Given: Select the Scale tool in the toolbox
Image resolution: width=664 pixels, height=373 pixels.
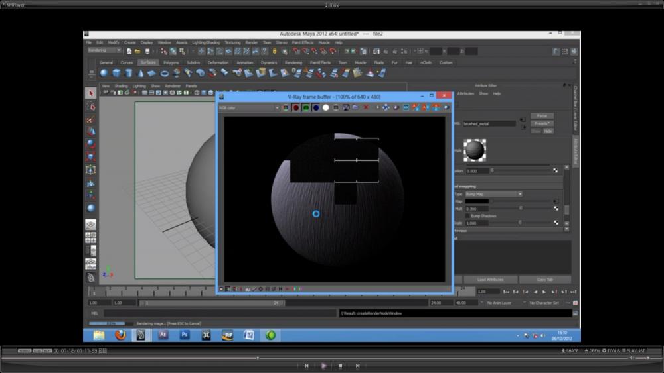Looking at the screenshot, I should 90,157.
